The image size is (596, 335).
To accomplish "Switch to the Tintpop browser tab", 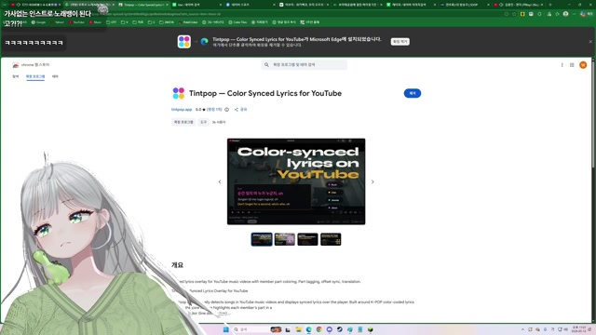I will point(142,5).
